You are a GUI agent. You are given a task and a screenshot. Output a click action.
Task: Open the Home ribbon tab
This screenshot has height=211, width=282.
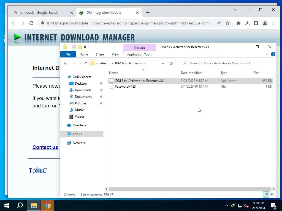[x=84, y=54]
